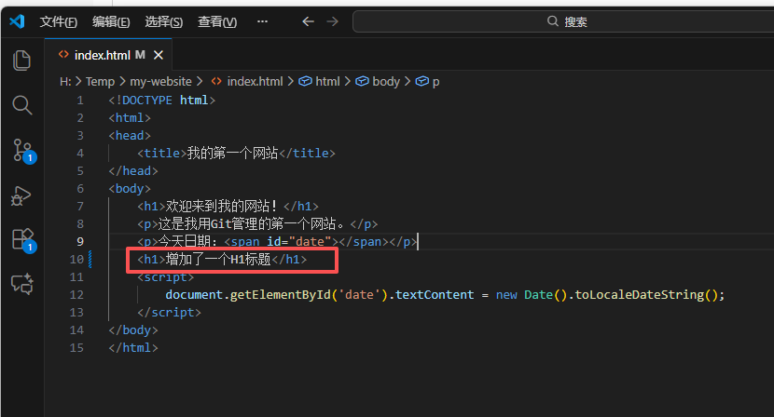Click the blue change marker on line 10
This screenshot has width=774, height=417.
(x=90, y=260)
